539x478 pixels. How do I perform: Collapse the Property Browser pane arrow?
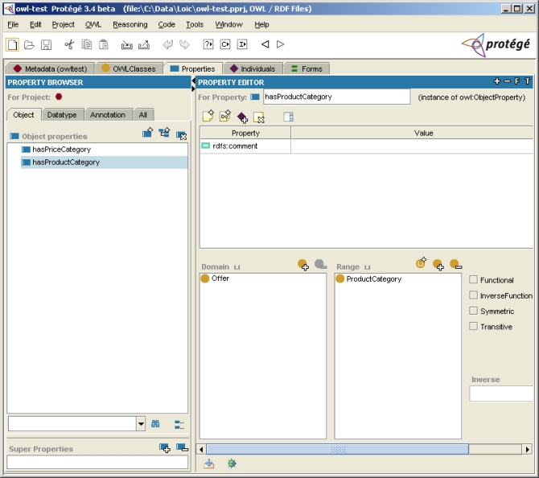[x=194, y=80]
